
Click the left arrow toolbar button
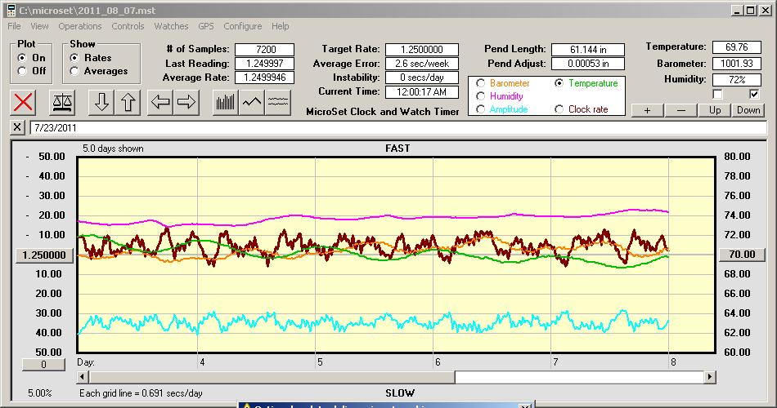(160, 102)
